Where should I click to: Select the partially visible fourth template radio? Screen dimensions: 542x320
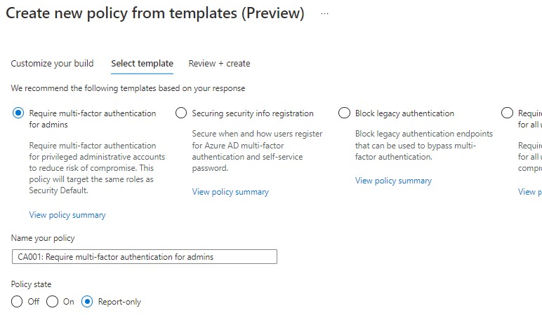[507, 113]
